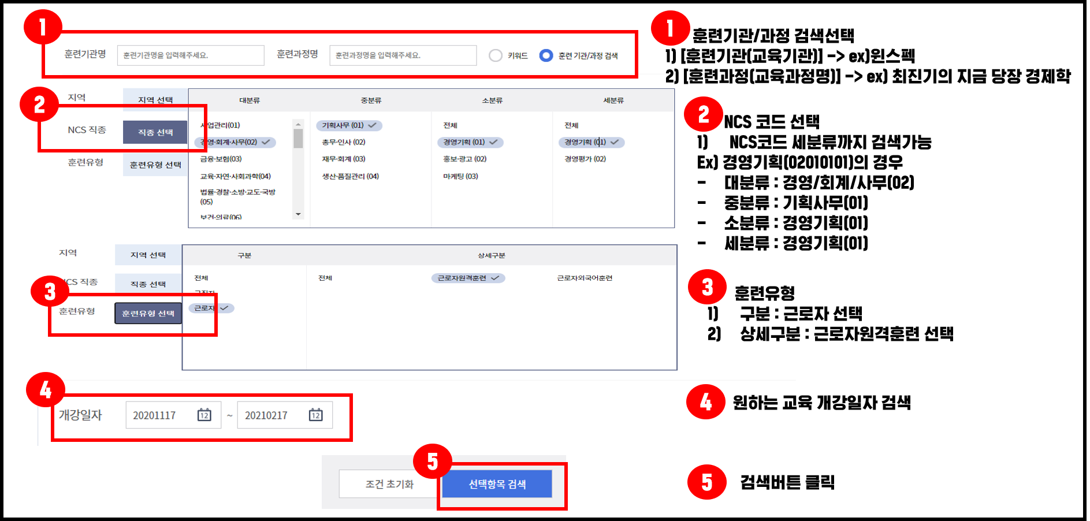Click the 훈련기관명 input field
Image resolution: width=1090 pixels, height=521 pixels.
pos(191,55)
